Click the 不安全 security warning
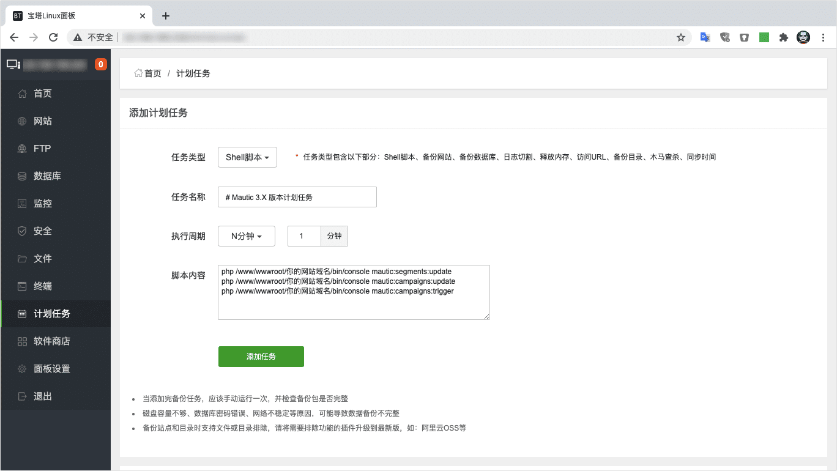This screenshot has height=471, width=837. click(x=94, y=37)
